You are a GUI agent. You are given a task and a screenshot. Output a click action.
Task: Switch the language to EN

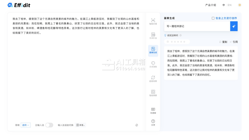coord(229,5)
